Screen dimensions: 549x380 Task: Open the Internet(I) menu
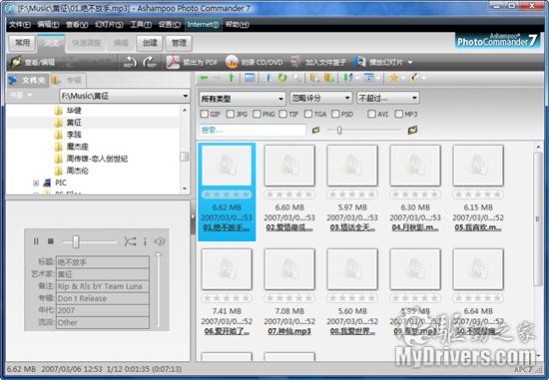pos(203,25)
